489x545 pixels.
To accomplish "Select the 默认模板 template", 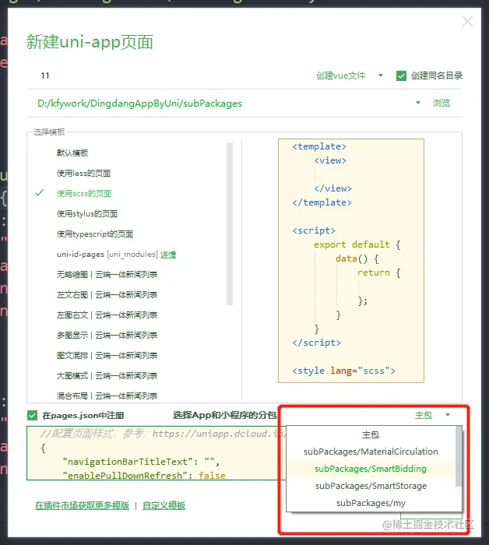I will pyautogui.click(x=72, y=153).
